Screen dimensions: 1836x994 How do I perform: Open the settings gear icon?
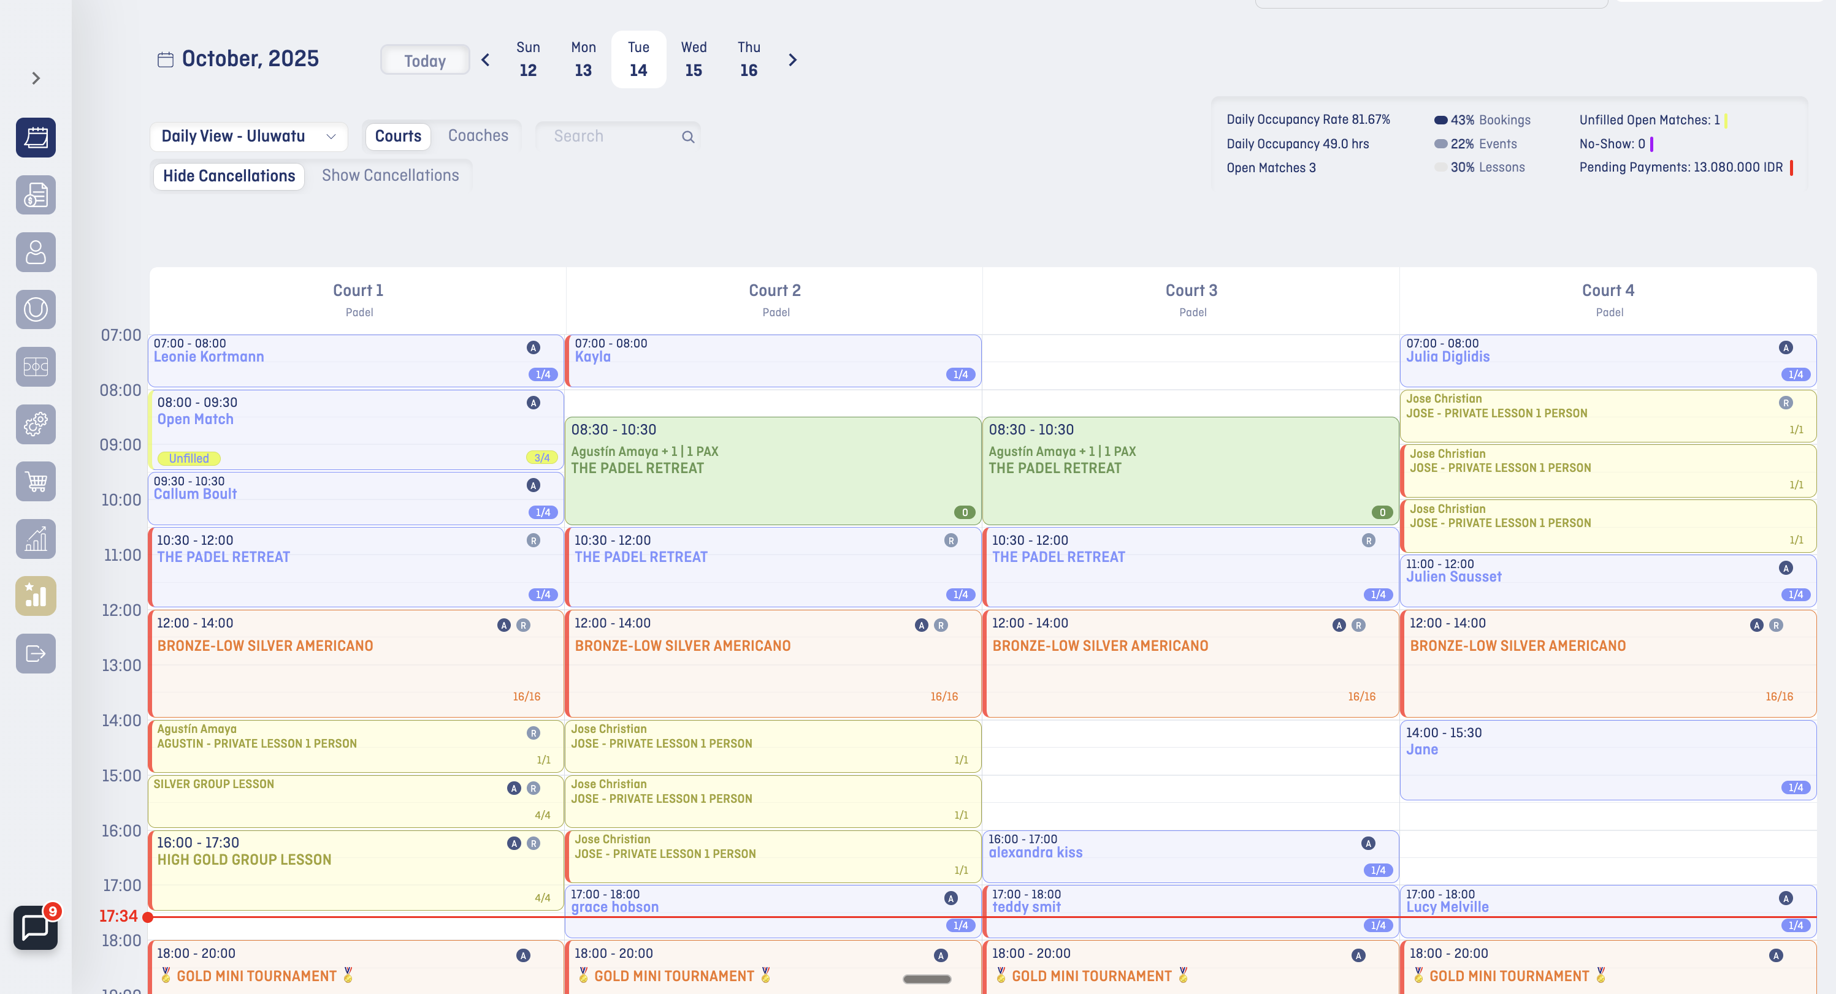35,424
